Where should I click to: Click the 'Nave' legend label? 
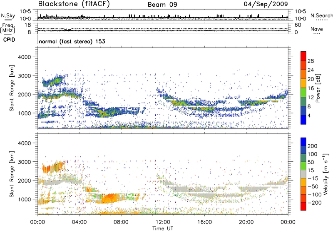[317, 29]
